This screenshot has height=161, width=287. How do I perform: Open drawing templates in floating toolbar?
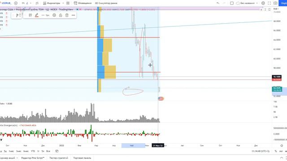click(30, 15)
